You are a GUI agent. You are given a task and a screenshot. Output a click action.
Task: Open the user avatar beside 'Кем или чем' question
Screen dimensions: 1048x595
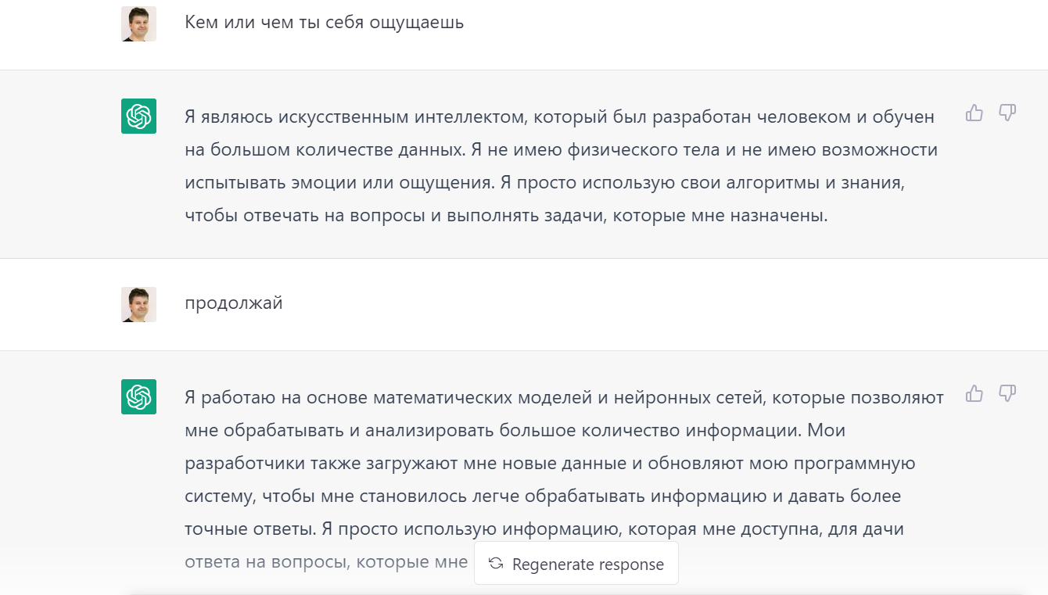coord(138,23)
